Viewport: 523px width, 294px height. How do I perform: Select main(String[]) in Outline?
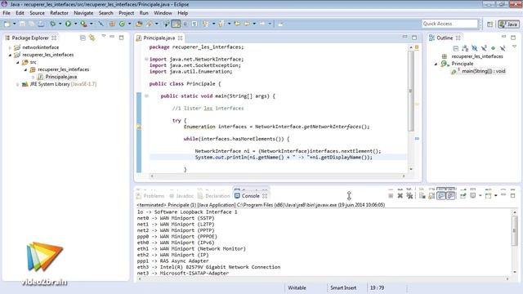(x=483, y=71)
